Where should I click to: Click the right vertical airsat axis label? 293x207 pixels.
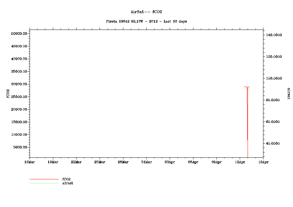pos(288,93)
